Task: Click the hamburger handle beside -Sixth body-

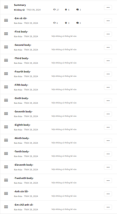Action: coord(6,100)
